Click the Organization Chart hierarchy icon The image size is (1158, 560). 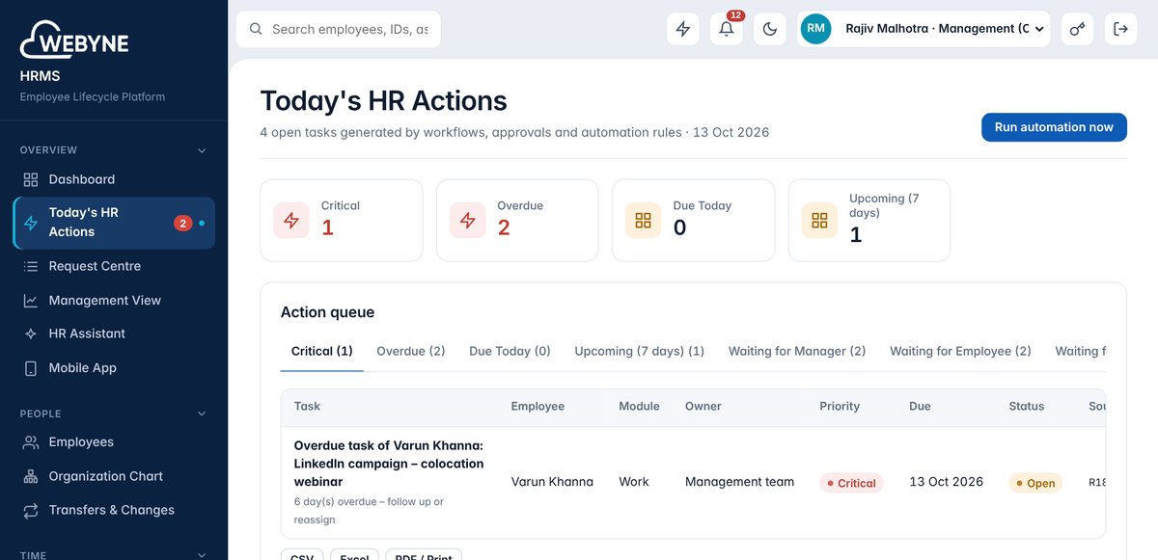pos(31,476)
